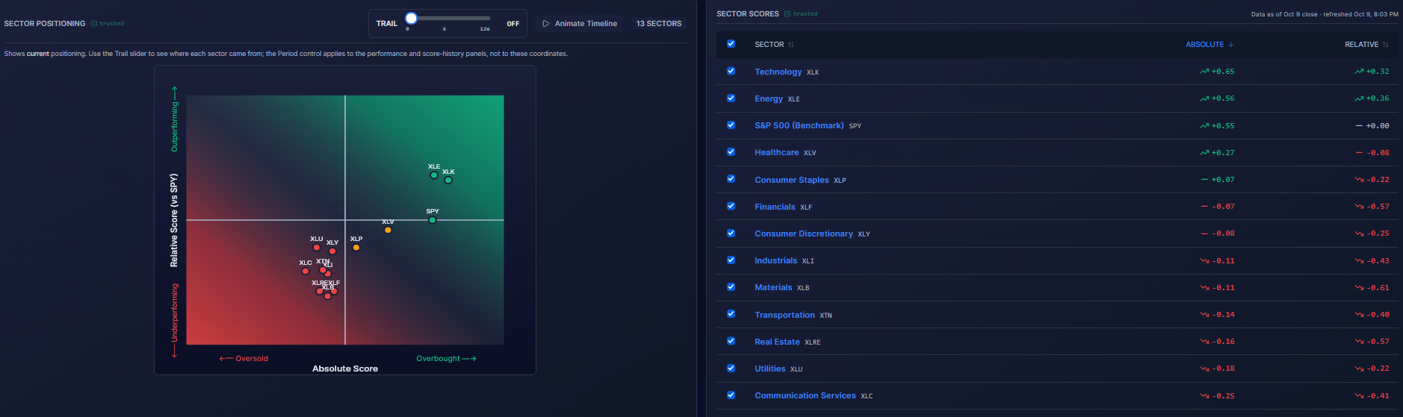The image size is (1403, 417).
Task: Sort the table by SECTOR column
Action: pyautogui.click(x=774, y=45)
